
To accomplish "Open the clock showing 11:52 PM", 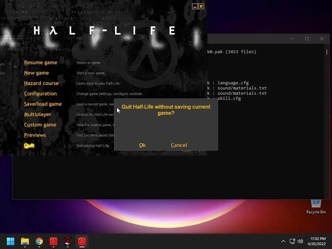I will tap(317, 241).
